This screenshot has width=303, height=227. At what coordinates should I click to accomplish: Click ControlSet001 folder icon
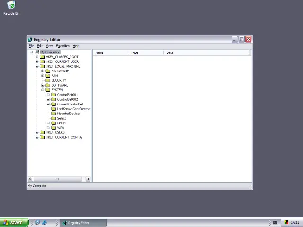point(53,95)
